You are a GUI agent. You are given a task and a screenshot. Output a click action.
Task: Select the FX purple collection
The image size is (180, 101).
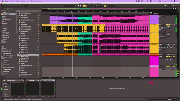pos(4,21)
